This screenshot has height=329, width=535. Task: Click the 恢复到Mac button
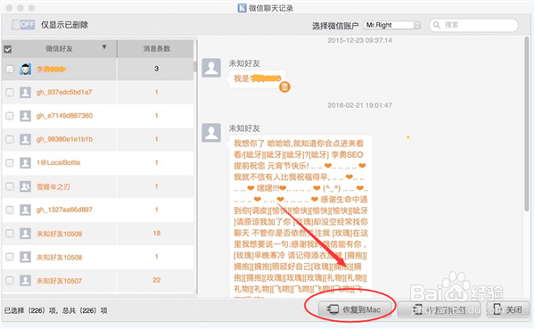click(355, 309)
